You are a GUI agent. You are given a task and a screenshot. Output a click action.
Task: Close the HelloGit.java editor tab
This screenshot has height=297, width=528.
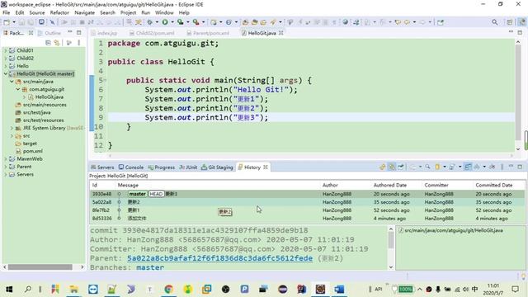point(280,33)
